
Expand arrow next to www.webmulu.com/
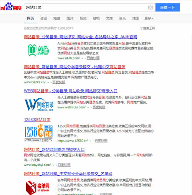click(88, 107)
